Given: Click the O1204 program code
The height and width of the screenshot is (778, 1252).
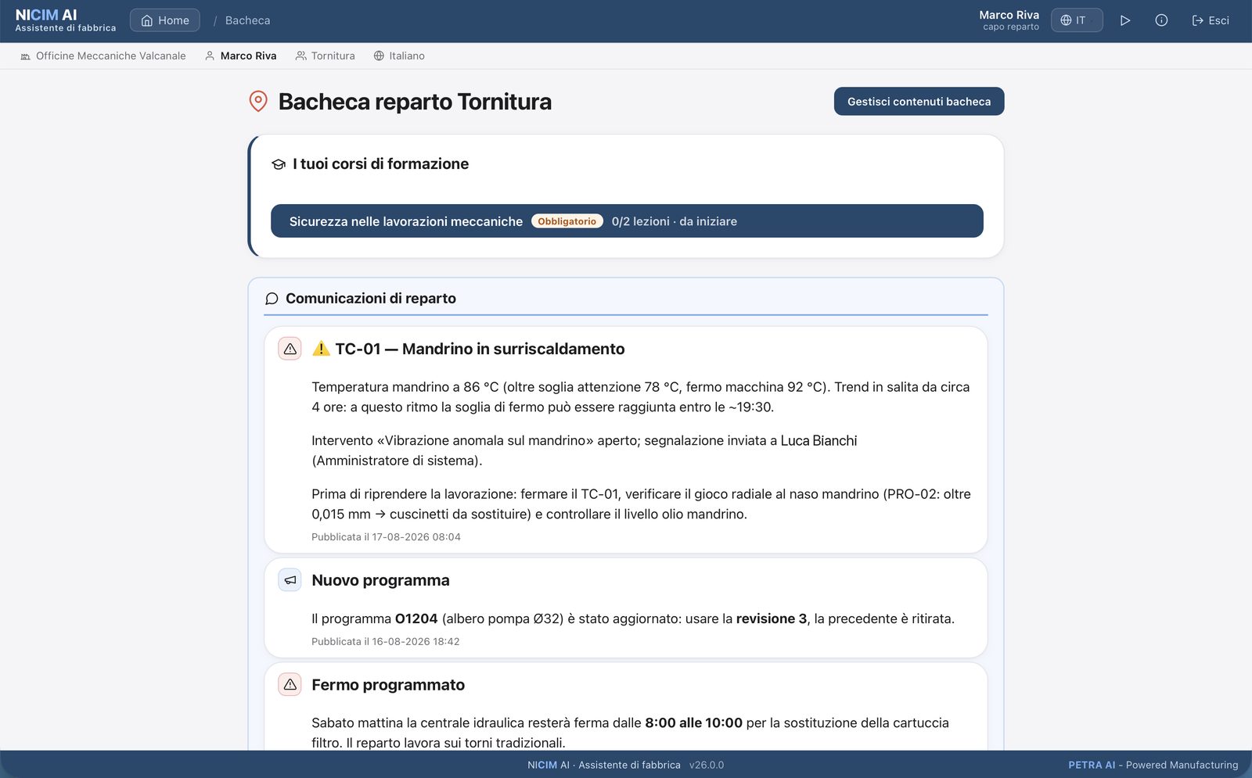Looking at the screenshot, I should coord(416,619).
